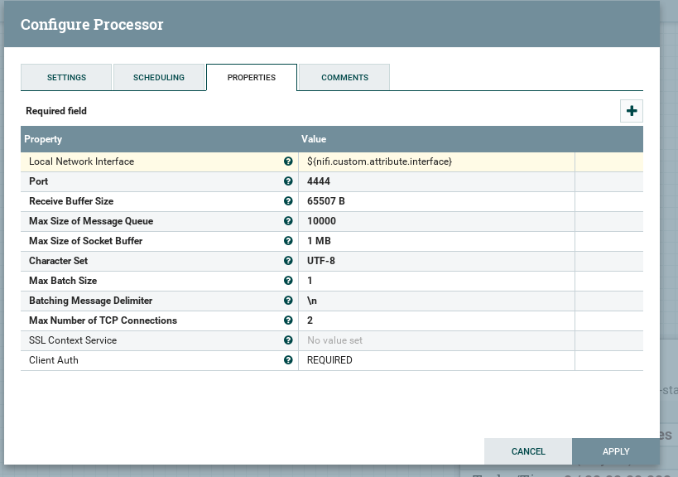
Task: Open the Scheduling tab
Action: (159, 77)
